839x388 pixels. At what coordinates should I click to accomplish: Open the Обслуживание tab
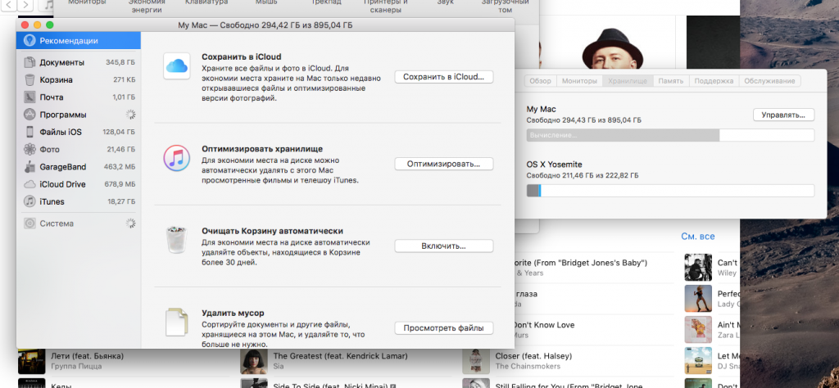click(770, 81)
